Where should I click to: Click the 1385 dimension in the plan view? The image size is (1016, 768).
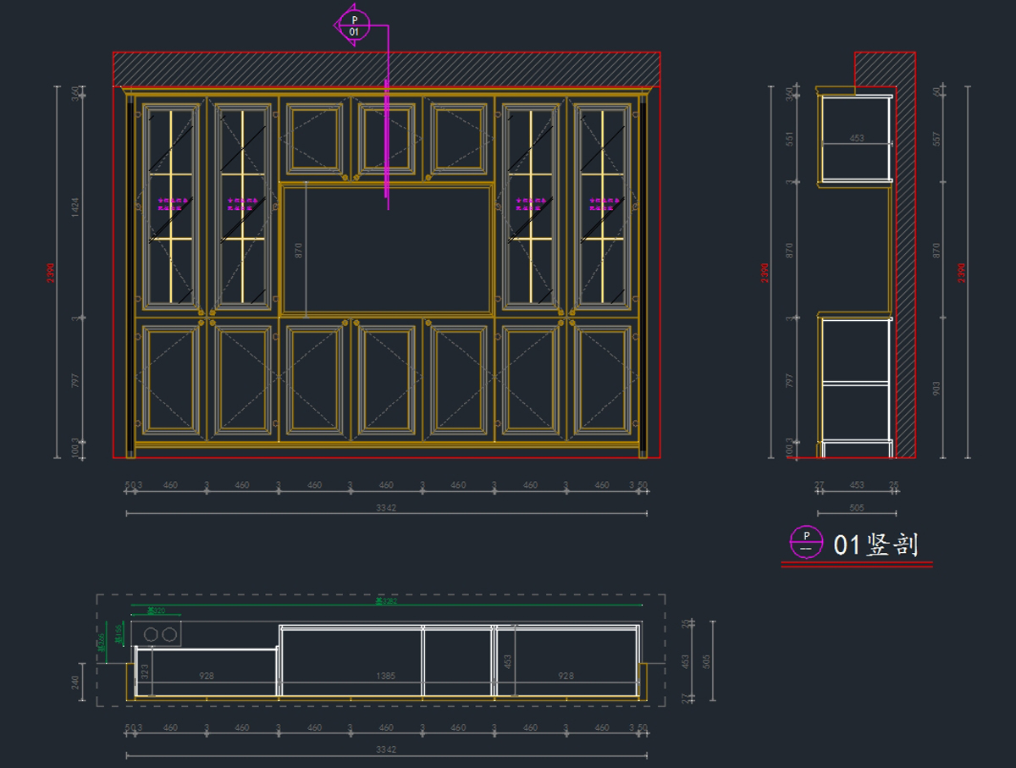[x=385, y=677]
